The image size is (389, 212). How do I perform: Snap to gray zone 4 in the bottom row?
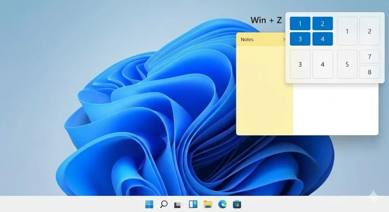coord(322,64)
